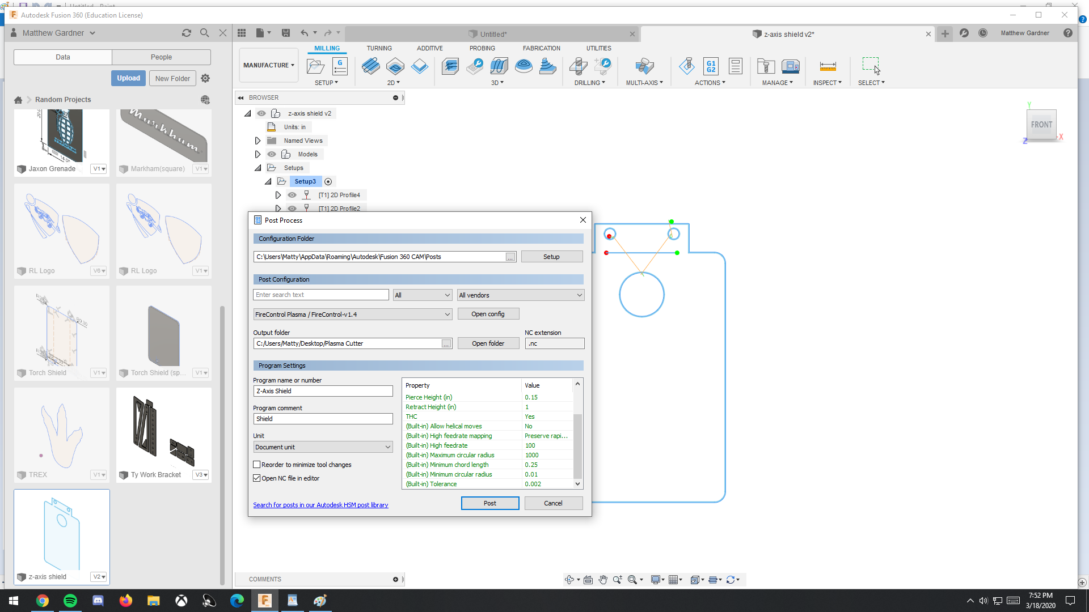This screenshot has width=1089, height=612.
Task: Toggle visibility of Models node
Action: click(272, 154)
